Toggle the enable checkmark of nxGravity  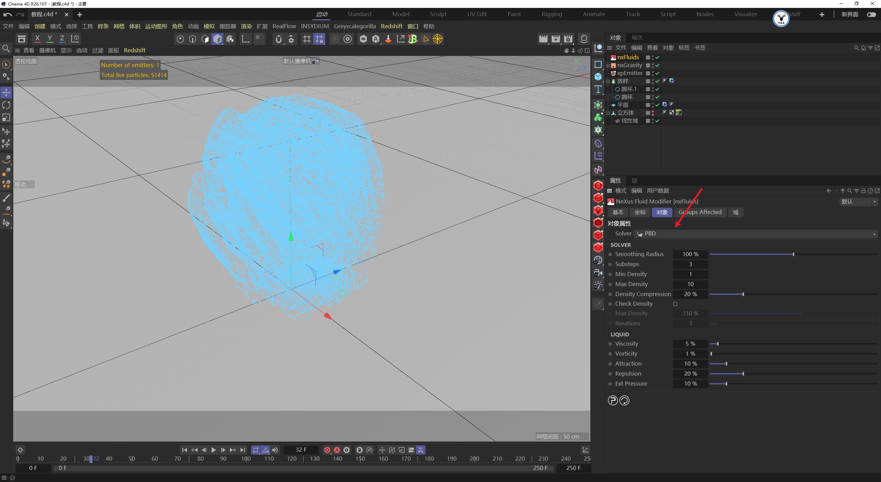tap(657, 65)
